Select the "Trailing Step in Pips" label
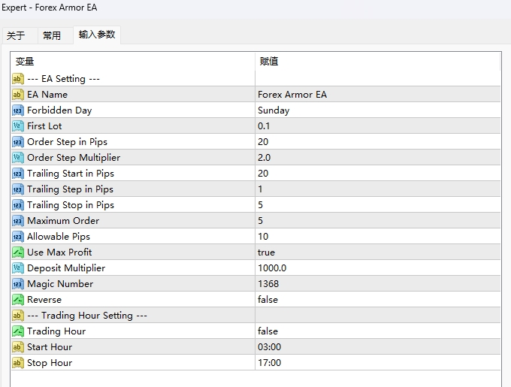The height and width of the screenshot is (387, 511). pos(71,189)
